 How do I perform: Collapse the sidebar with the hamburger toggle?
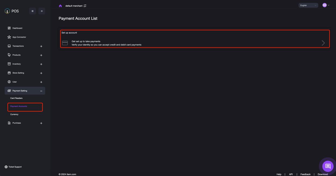pyautogui.click(x=32, y=11)
